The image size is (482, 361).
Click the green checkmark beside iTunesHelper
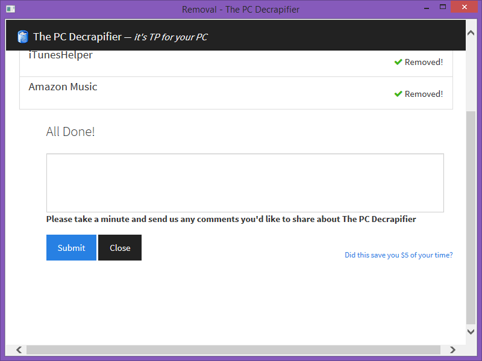398,62
